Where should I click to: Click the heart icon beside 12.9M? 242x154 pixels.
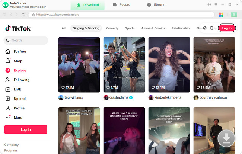pyautogui.click(x=198, y=87)
